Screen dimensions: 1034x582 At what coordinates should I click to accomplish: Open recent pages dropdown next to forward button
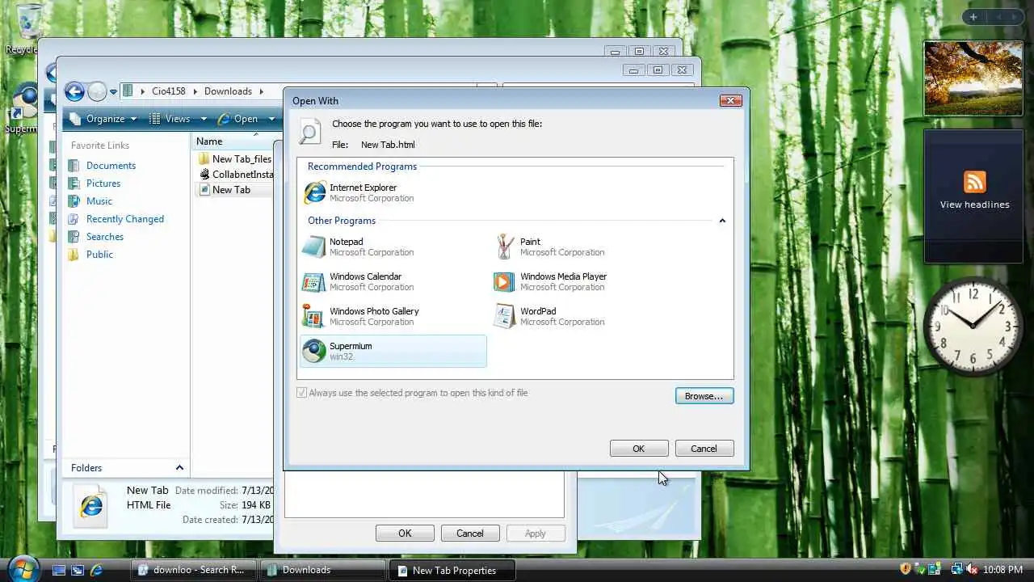tap(114, 92)
